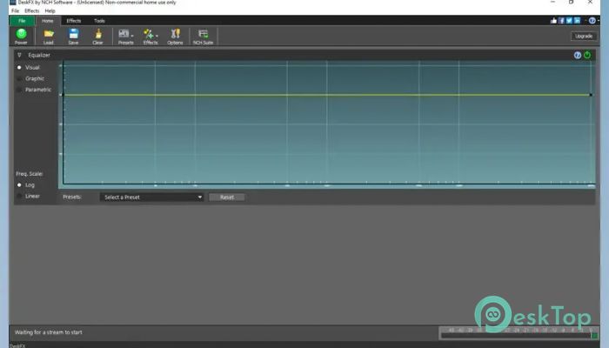Open the Help menu in menu bar

pos(50,10)
